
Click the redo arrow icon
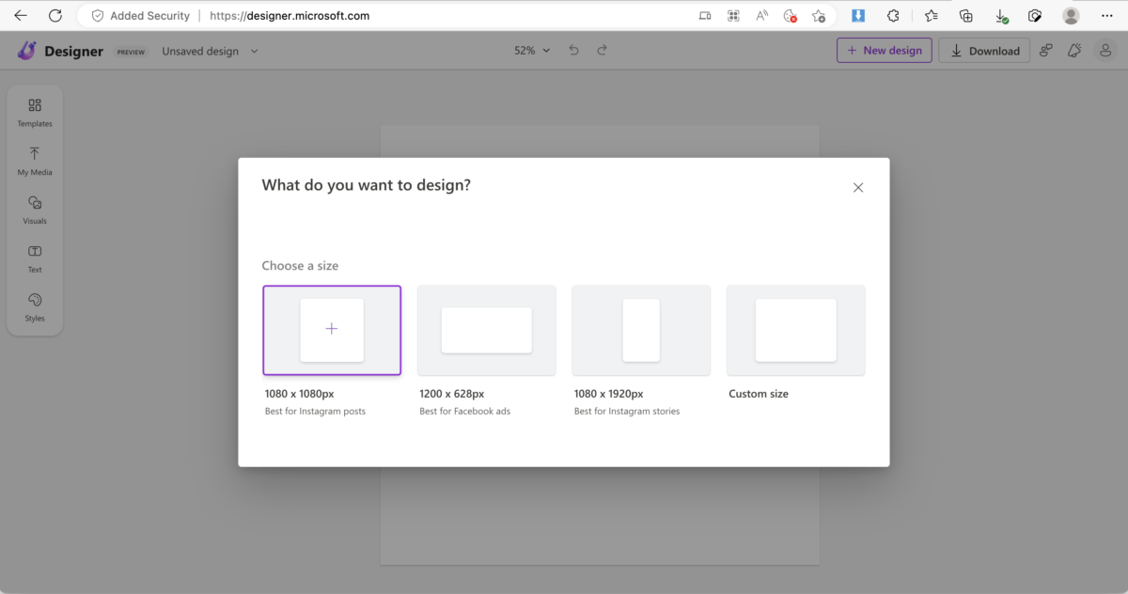(603, 51)
